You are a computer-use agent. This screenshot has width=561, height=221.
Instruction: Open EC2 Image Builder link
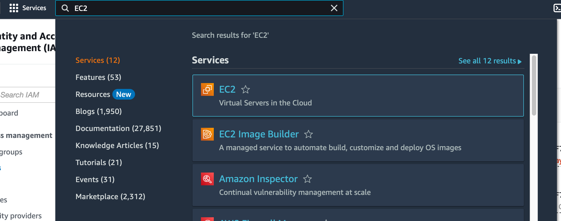click(259, 134)
